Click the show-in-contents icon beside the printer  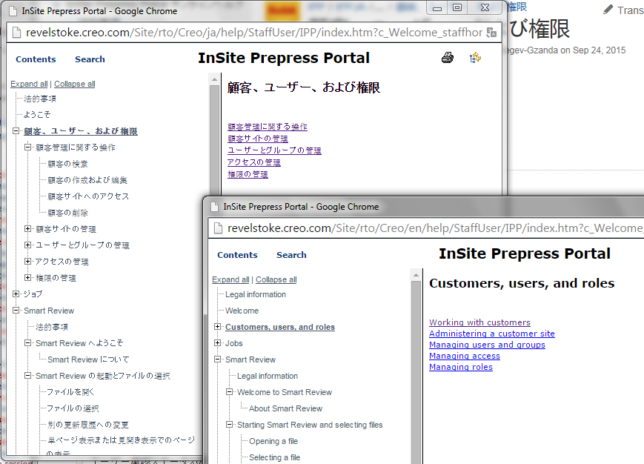tap(475, 58)
